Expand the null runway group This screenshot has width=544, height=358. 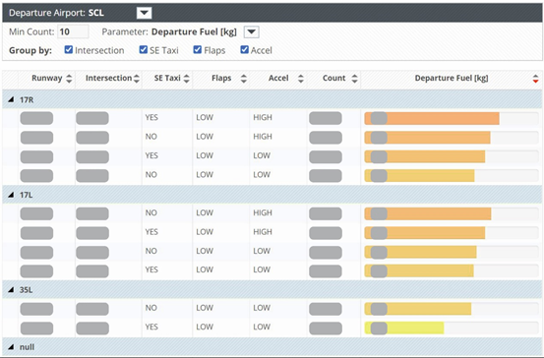(x=11, y=347)
